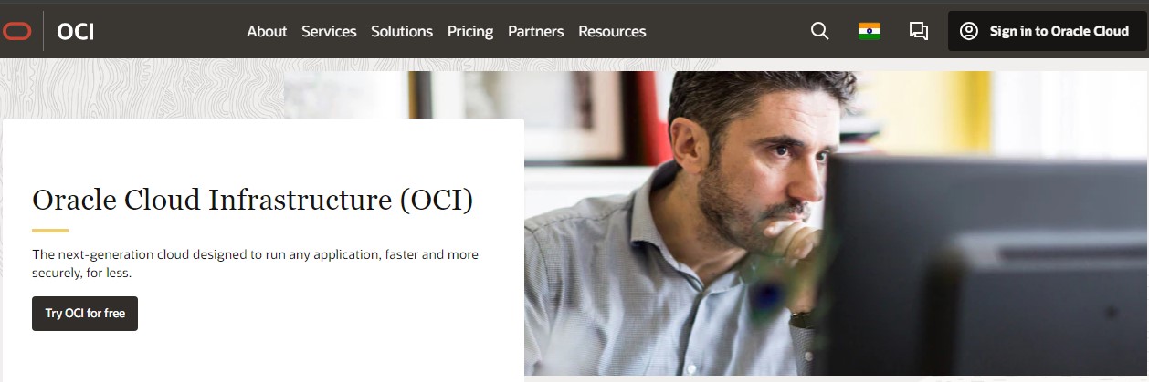
Task: Open the About menu
Action: coord(267,31)
